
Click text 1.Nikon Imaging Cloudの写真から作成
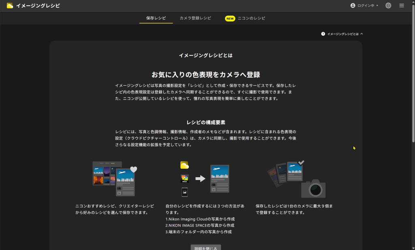pyautogui.click(x=200, y=219)
